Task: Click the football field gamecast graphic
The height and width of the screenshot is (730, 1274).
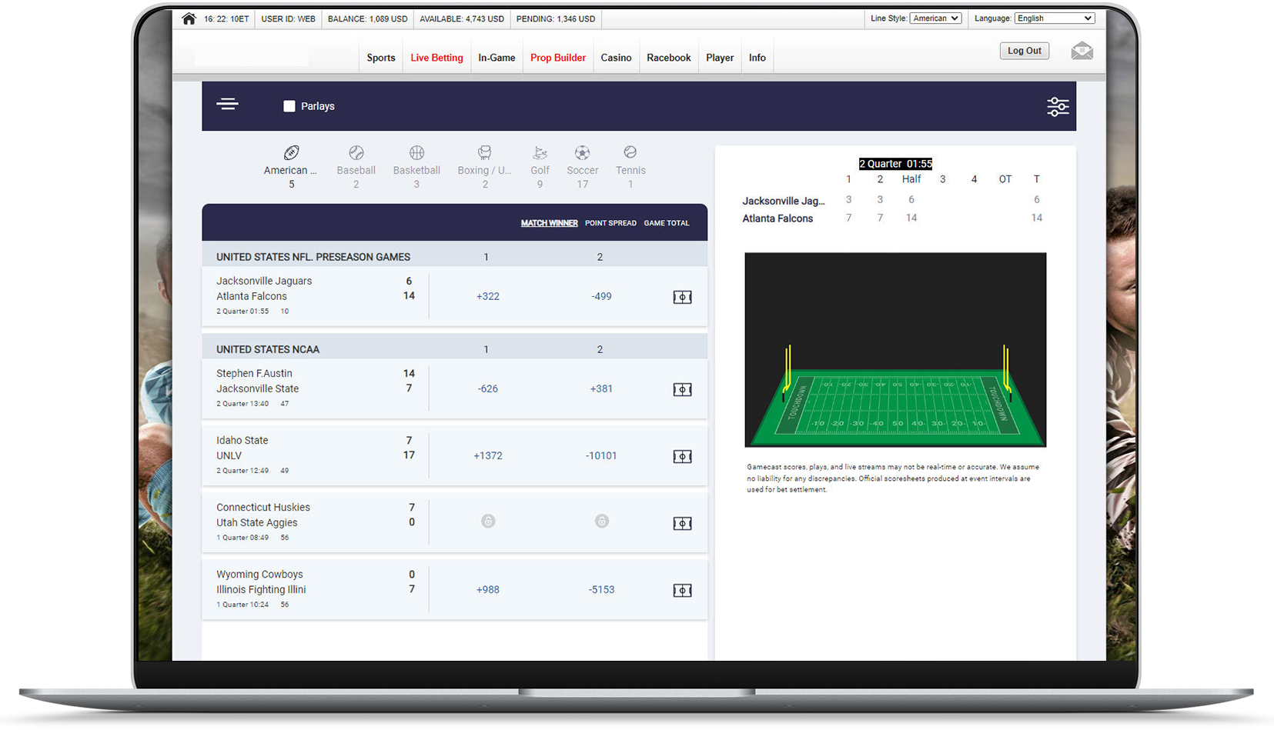Action: pos(895,350)
